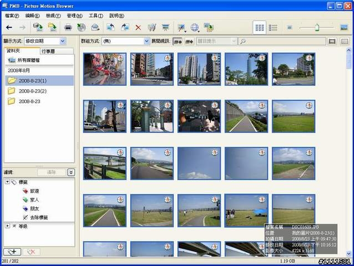Start slideshow presentation icon
354x266 pixels.
point(166,28)
